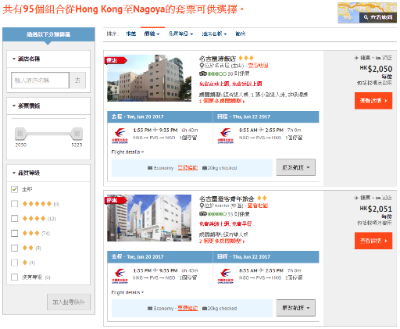
Task: Submit hotel name search button
Action: pyautogui.click(x=77, y=80)
